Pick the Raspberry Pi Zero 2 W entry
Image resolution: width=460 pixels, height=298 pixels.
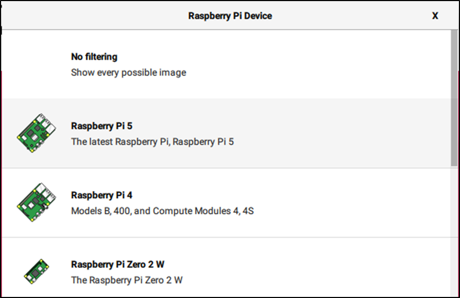[226, 267]
